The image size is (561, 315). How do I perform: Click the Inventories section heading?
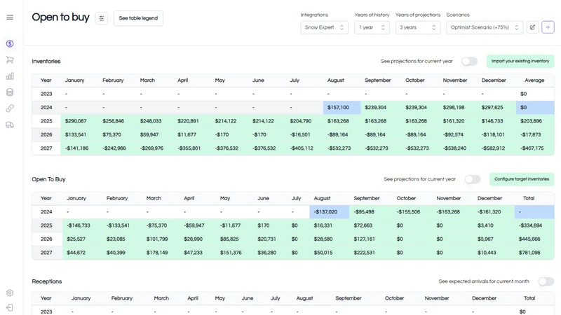pos(46,62)
